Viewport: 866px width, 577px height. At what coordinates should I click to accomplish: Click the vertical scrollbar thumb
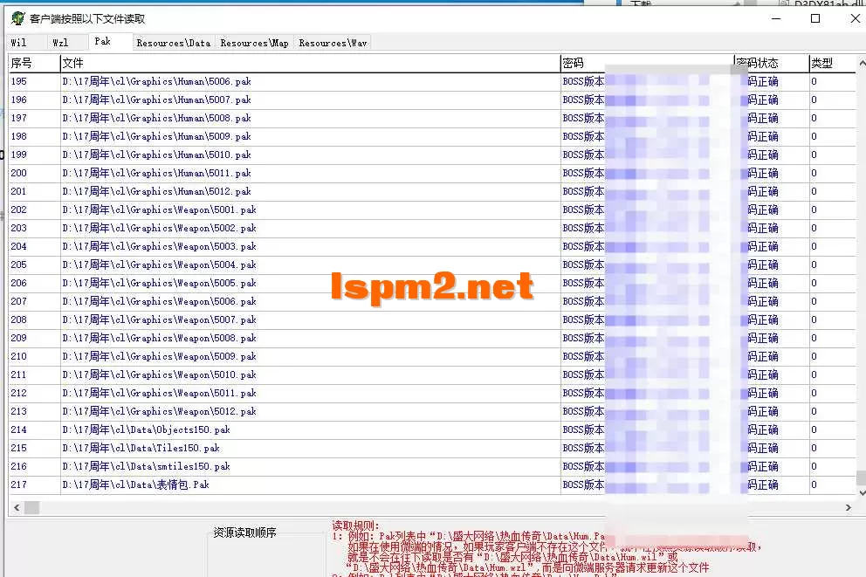pos(862,477)
